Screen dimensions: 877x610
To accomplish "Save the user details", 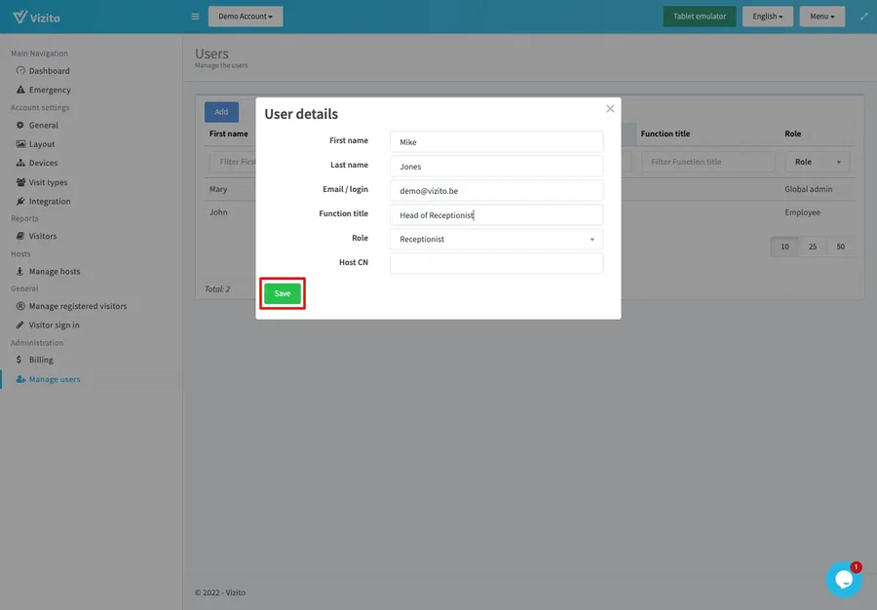I will 283,293.
